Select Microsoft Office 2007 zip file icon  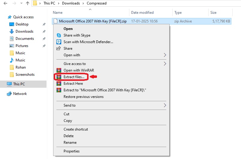(56, 21)
